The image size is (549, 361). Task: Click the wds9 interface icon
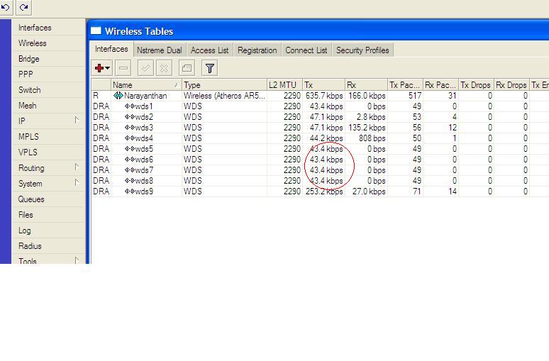point(130,191)
